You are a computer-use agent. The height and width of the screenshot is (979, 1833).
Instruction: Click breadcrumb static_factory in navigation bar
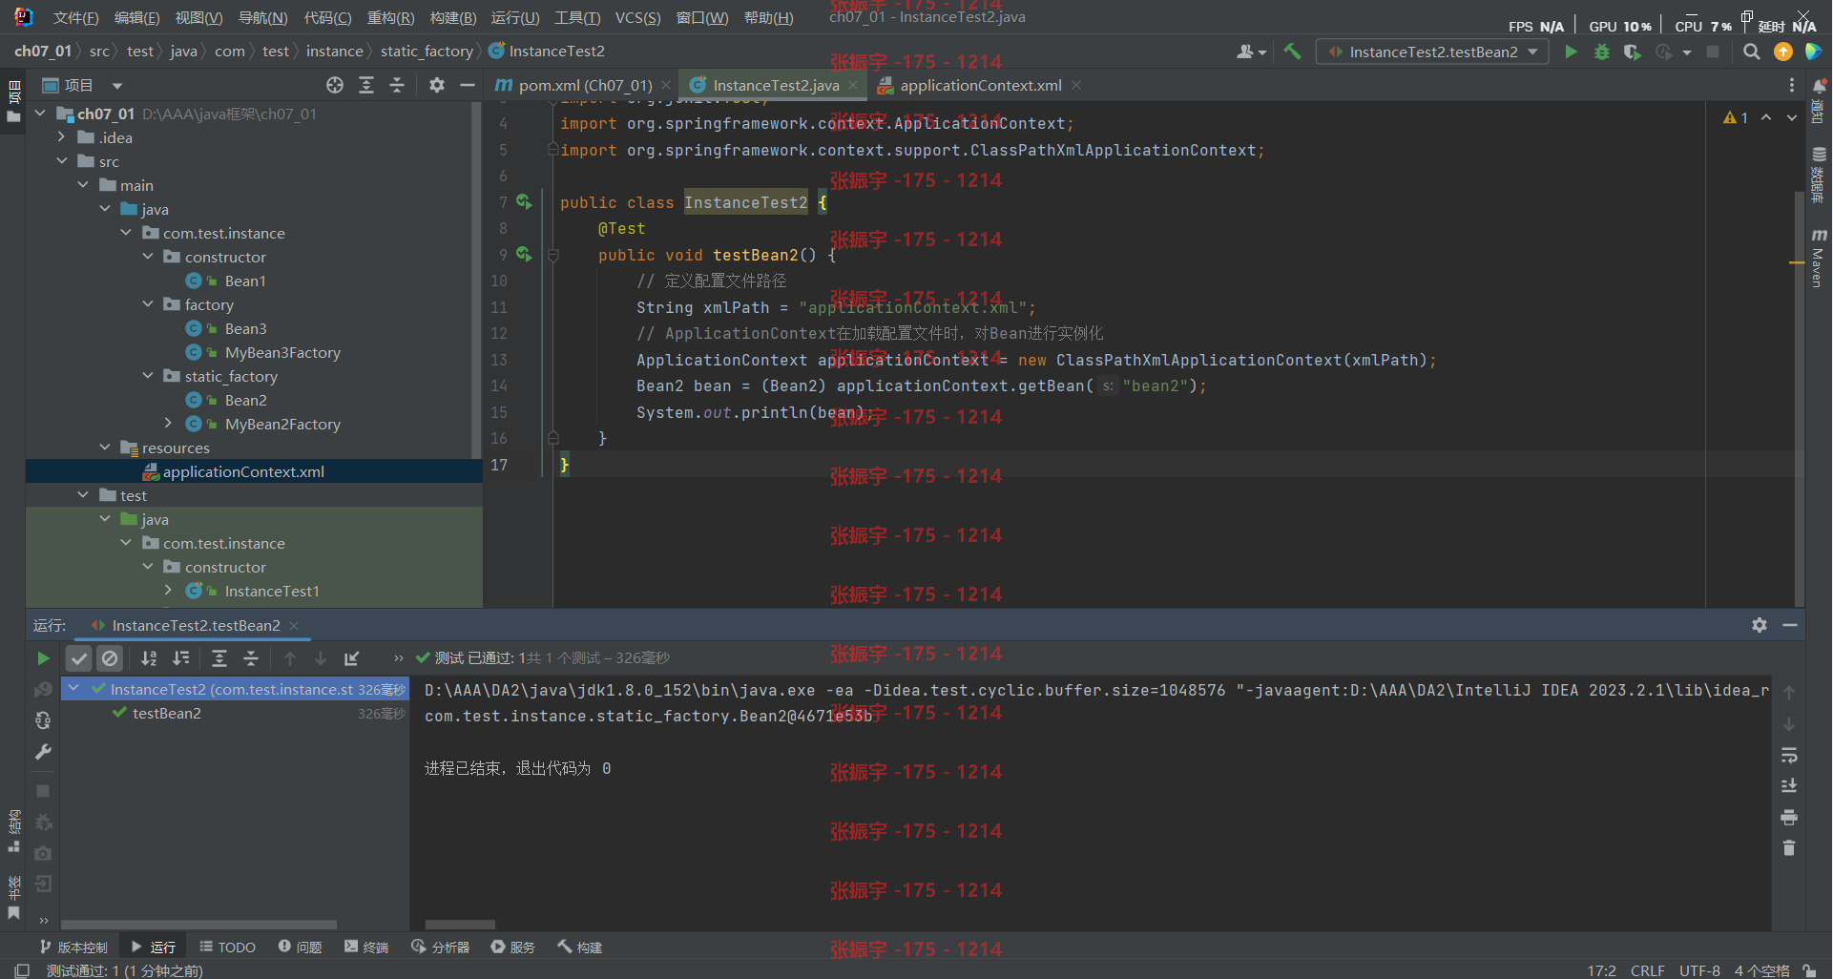coord(427,52)
